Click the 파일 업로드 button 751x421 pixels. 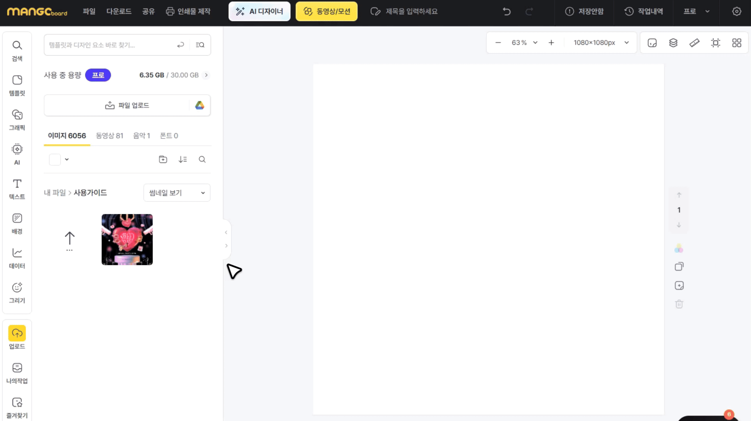(x=127, y=105)
